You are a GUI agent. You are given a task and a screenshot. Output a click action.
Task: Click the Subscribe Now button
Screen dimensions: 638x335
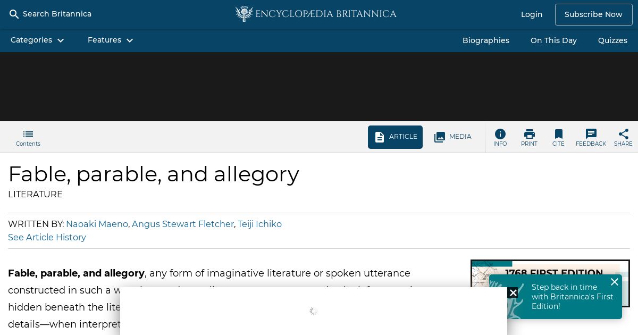[x=593, y=14]
